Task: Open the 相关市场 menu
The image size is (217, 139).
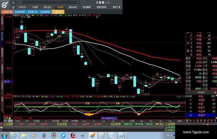Action: 73,7
